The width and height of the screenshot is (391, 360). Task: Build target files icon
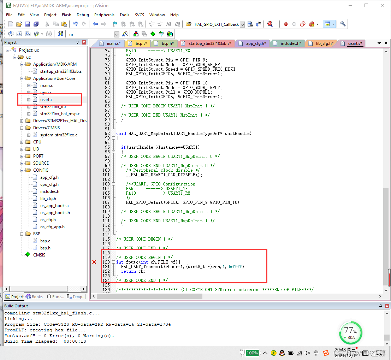click(x=19, y=34)
